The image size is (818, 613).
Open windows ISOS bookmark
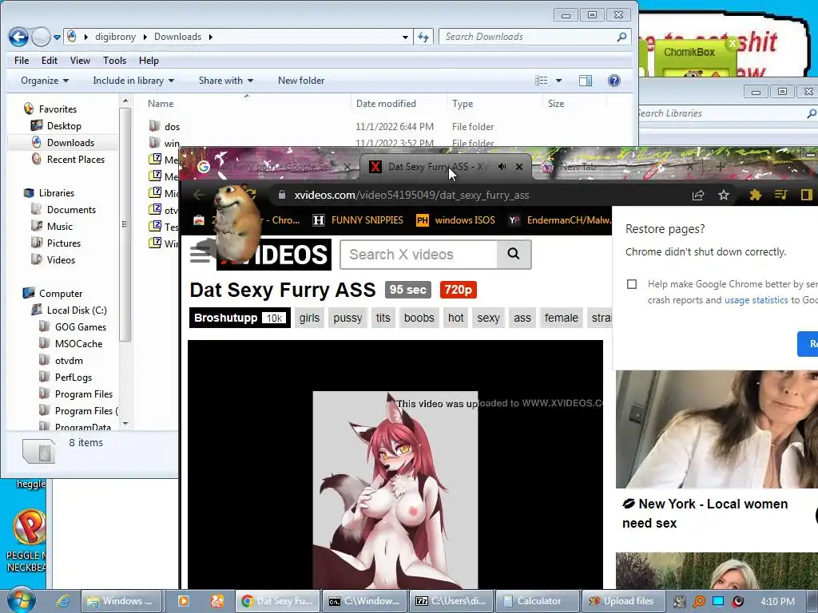point(455,220)
